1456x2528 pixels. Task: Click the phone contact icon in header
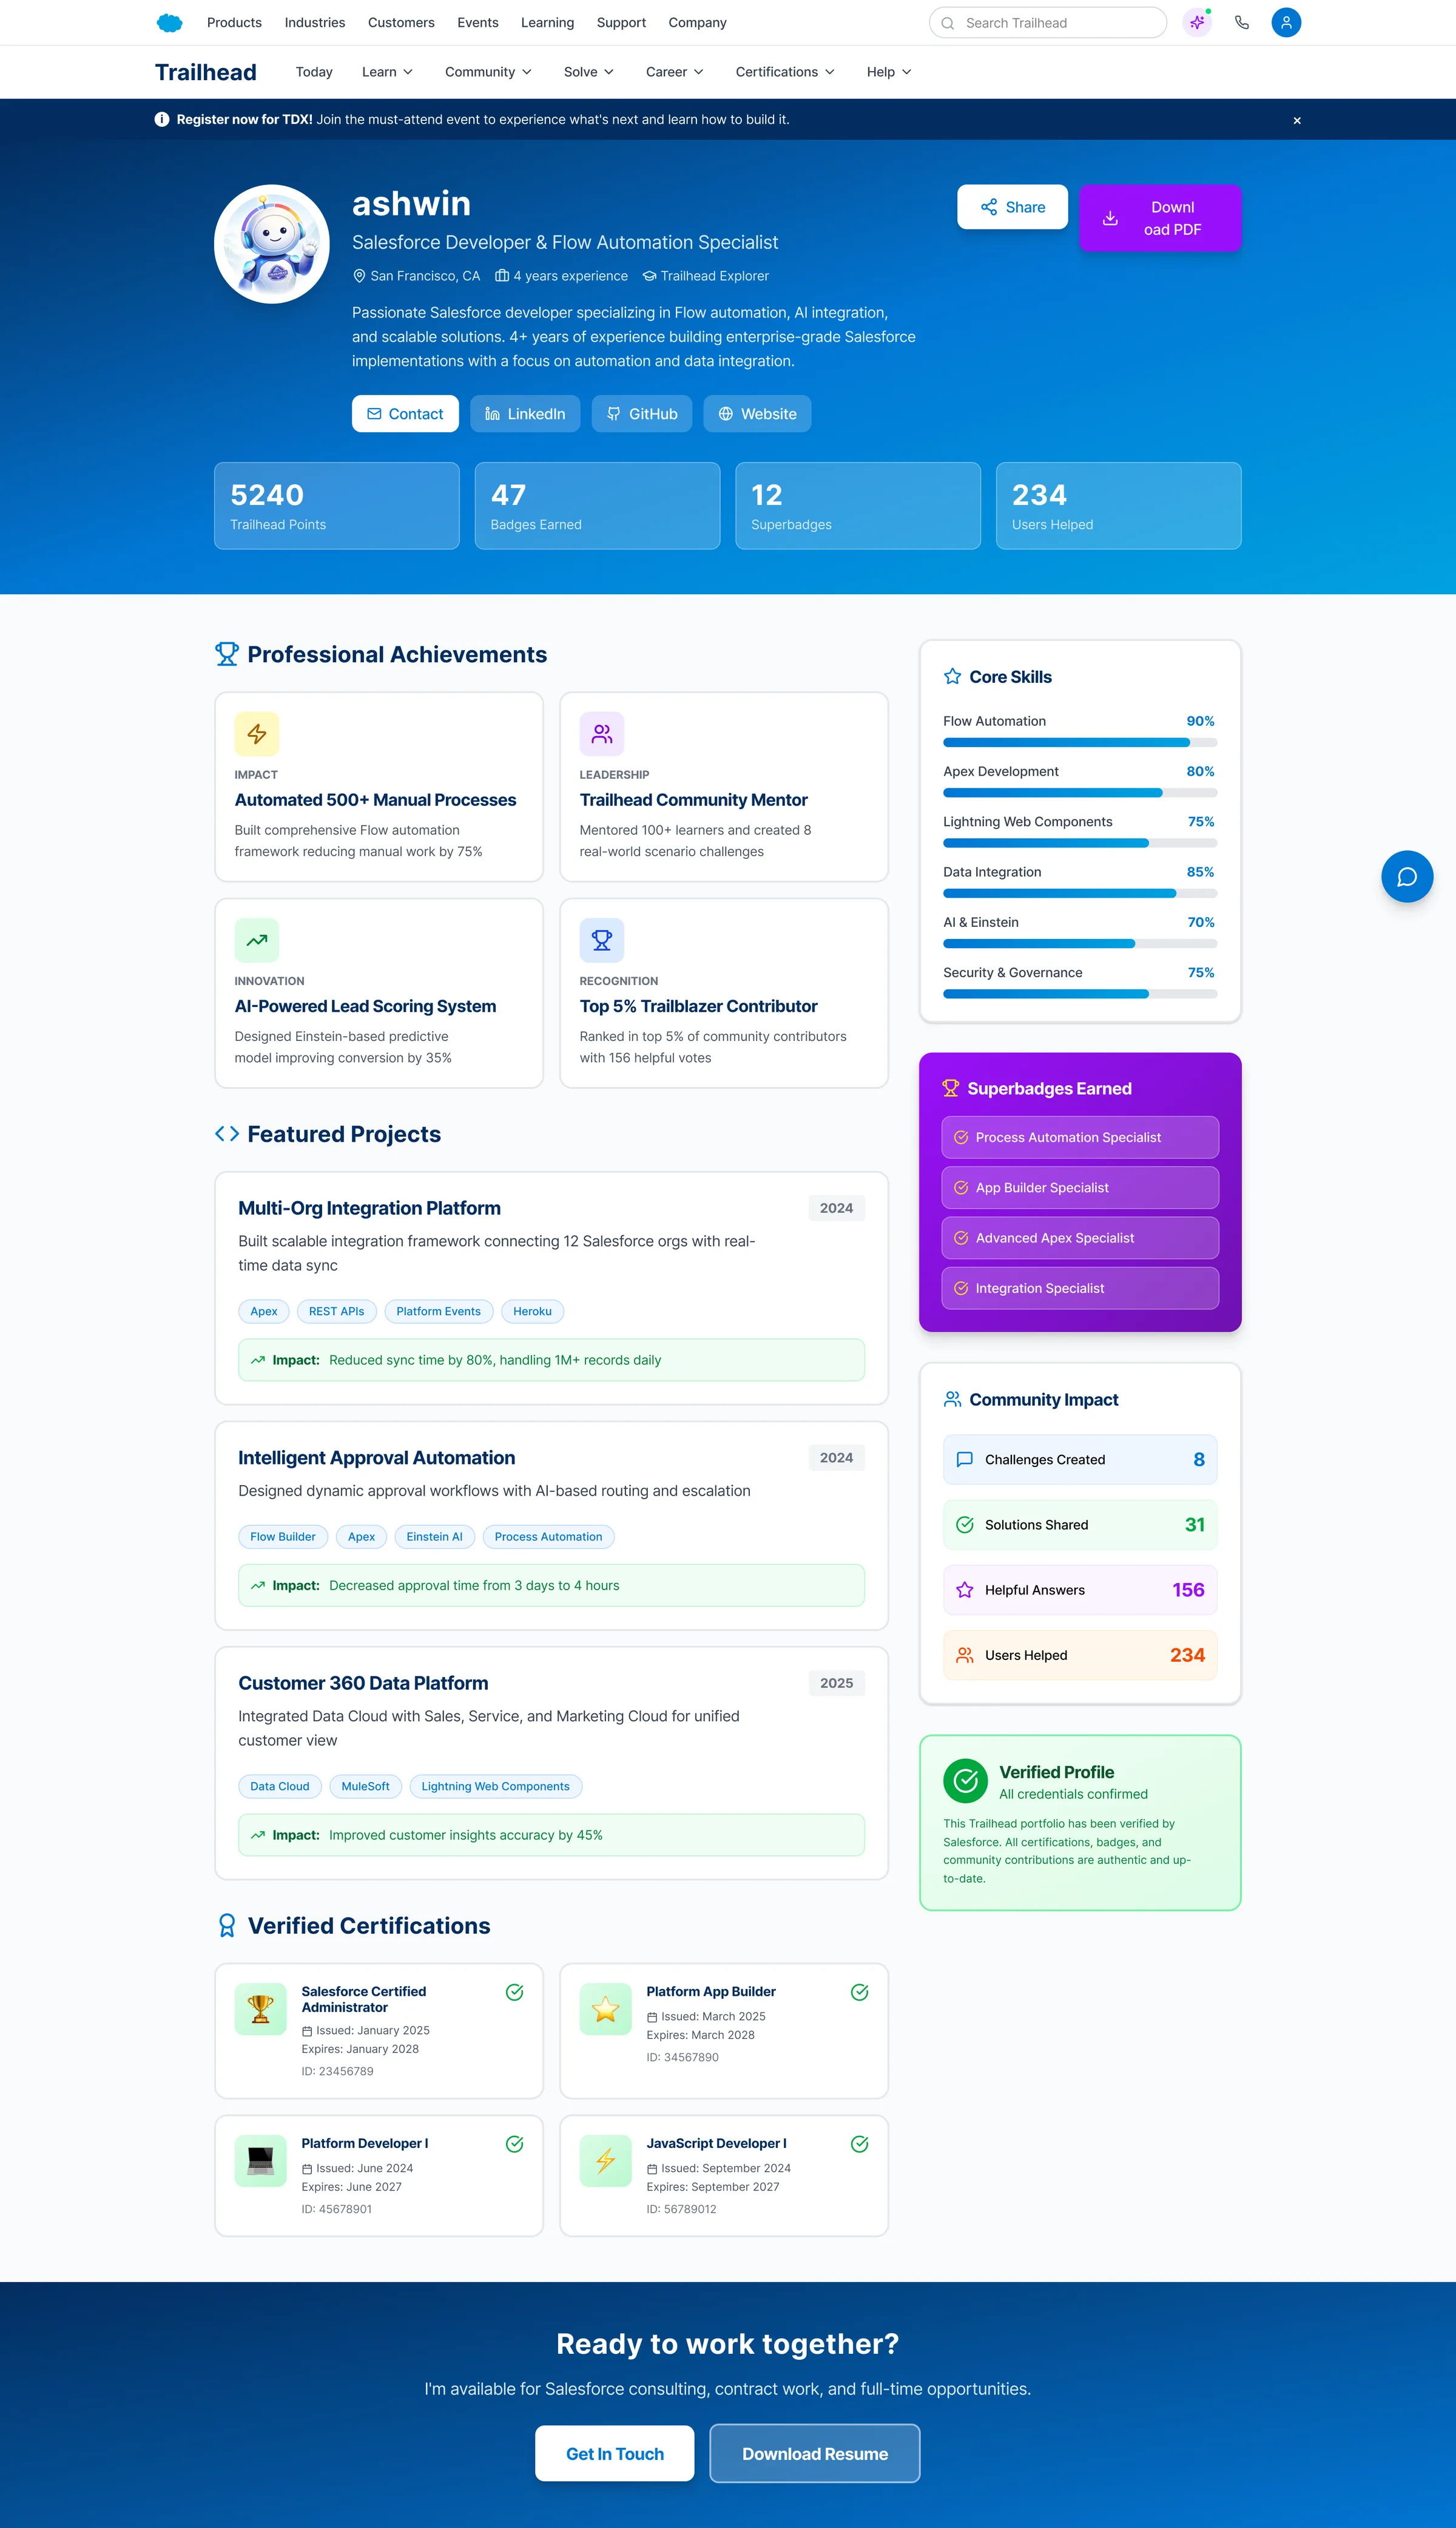pyautogui.click(x=1241, y=22)
